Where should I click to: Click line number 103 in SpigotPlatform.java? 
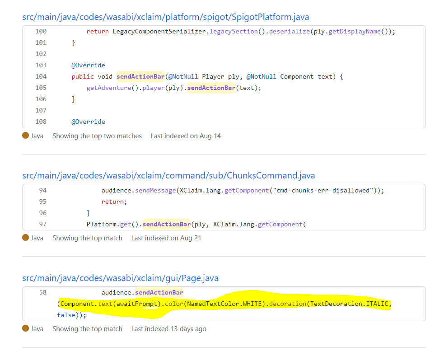(x=41, y=66)
